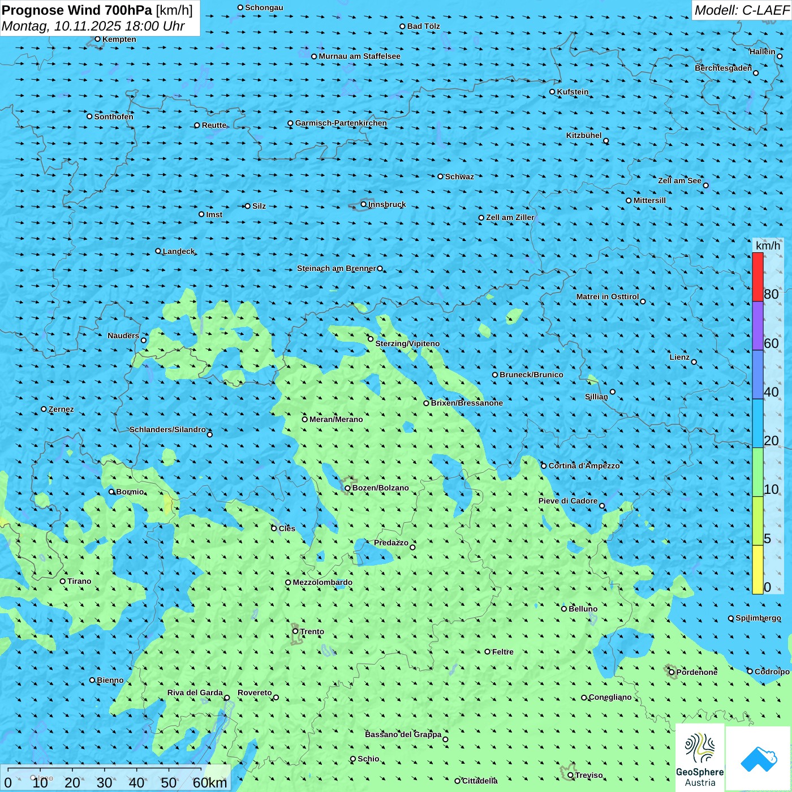Click the Kufstein city marker

click(x=553, y=92)
